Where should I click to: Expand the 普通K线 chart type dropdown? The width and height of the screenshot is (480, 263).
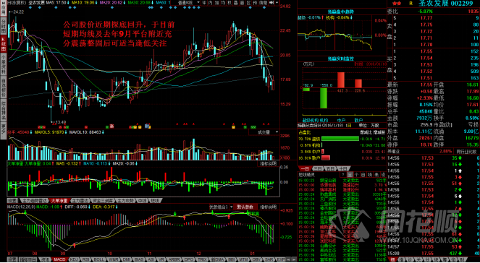click(x=189, y=3)
